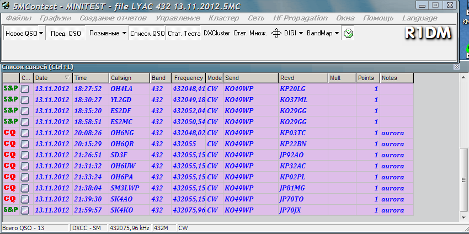Click the CQ icon for OH6NG row

point(10,132)
